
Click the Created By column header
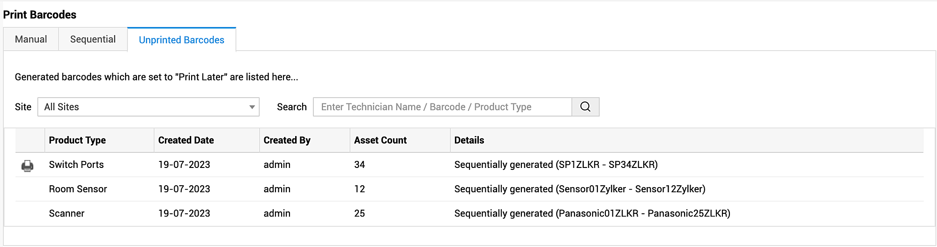[x=287, y=140]
